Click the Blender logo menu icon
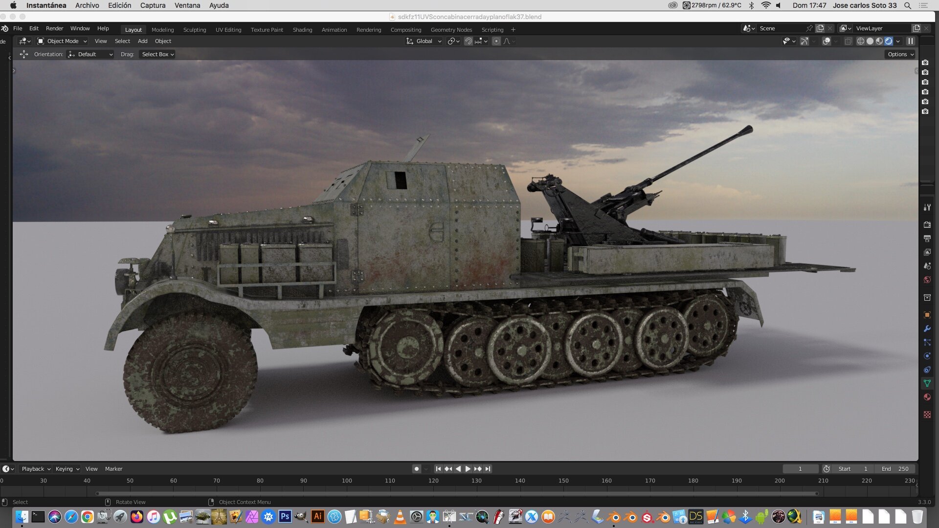 coord(5,28)
